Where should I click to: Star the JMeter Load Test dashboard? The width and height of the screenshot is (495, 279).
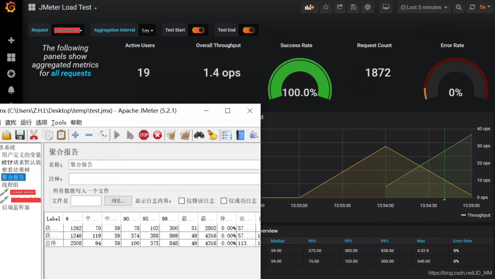coord(326,7)
